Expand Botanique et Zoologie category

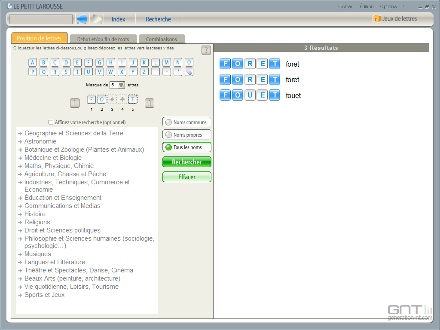84,149
